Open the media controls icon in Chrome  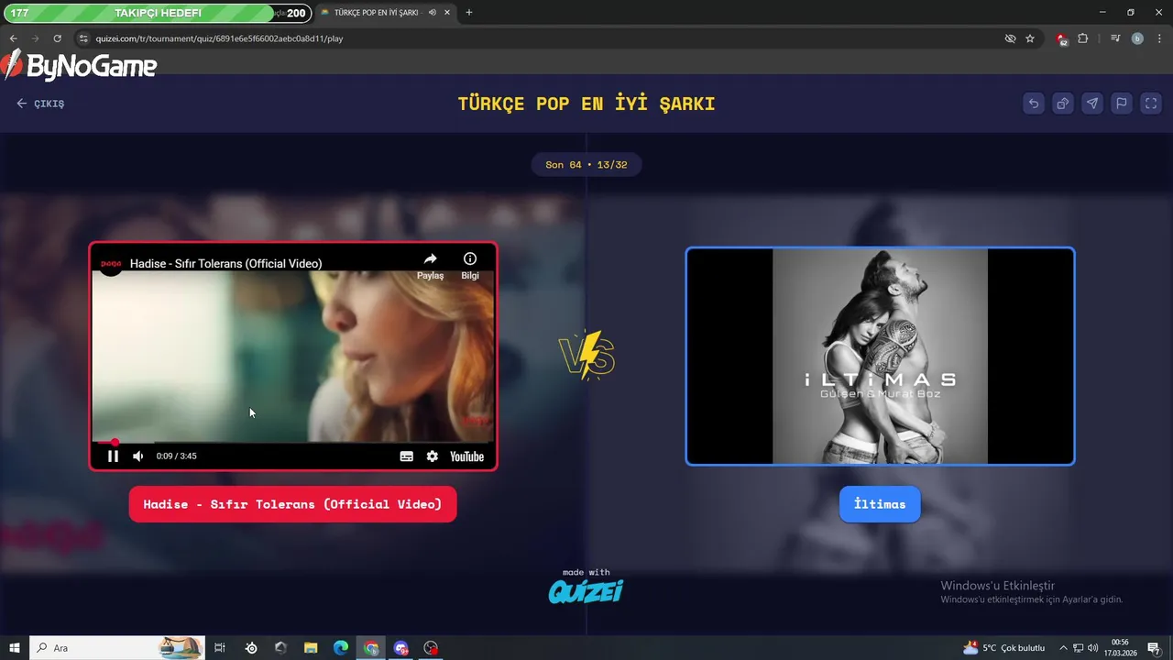click(1115, 38)
